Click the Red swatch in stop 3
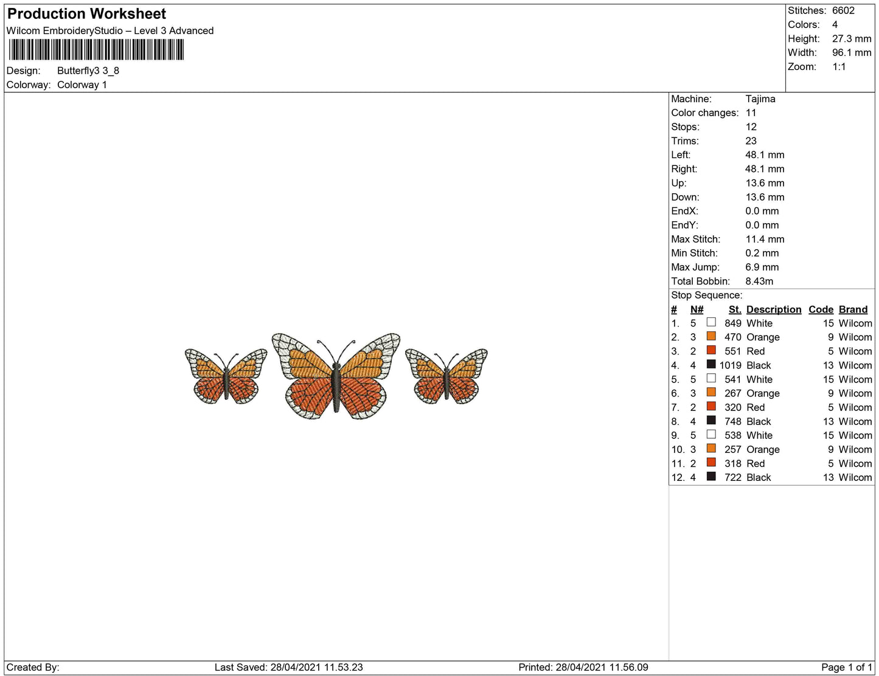The height and width of the screenshot is (676, 879). (x=710, y=351)
